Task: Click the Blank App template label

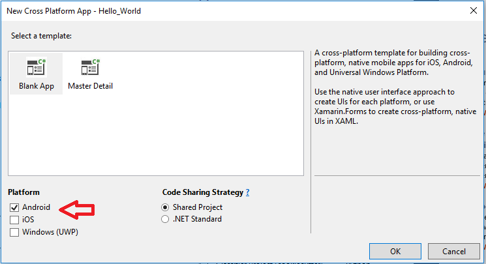Action: [37, 86]
